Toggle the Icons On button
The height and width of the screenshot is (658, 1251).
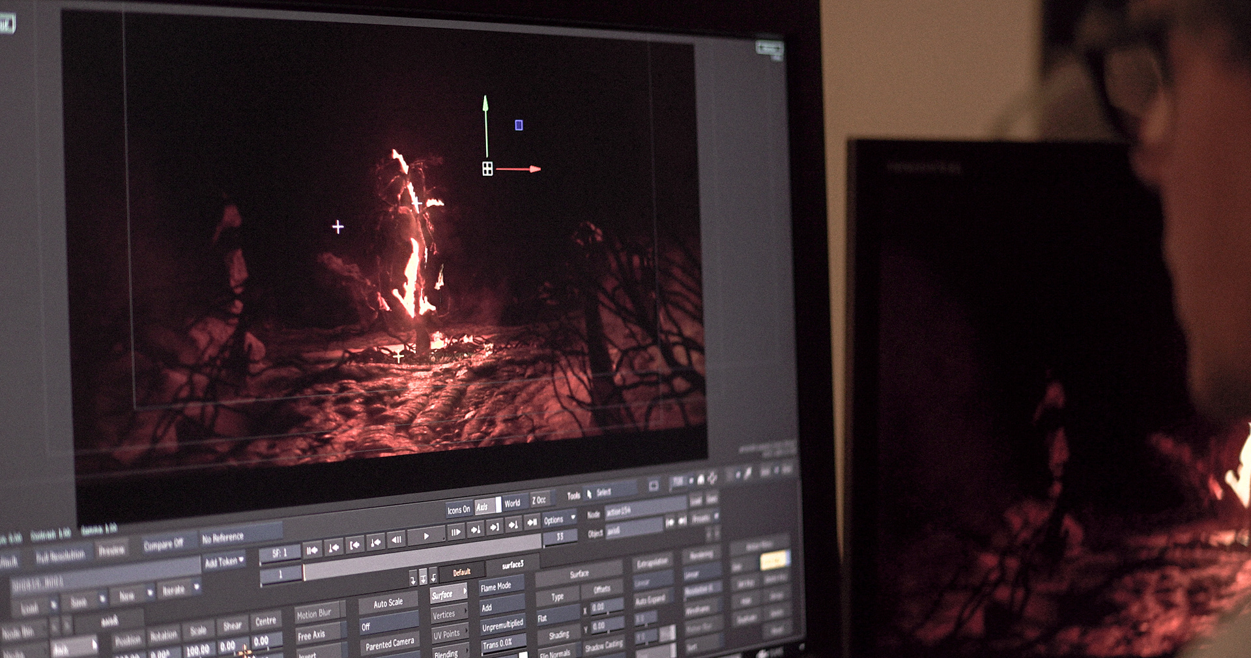click(459, 510)
